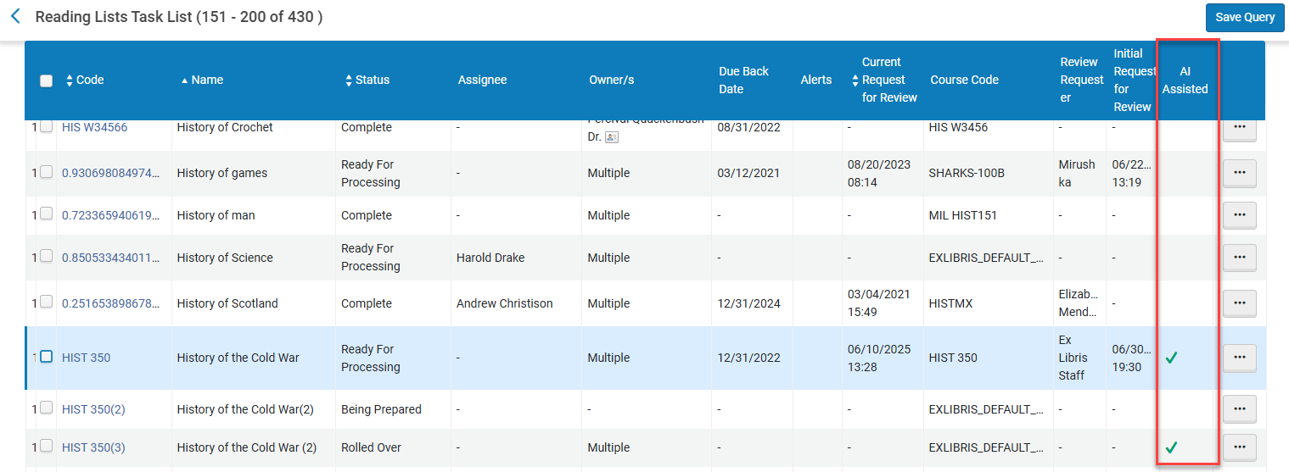Select the Being Prepared status cell
The height and width of the screenshot is (472, 1289).
tap(381, 409)
